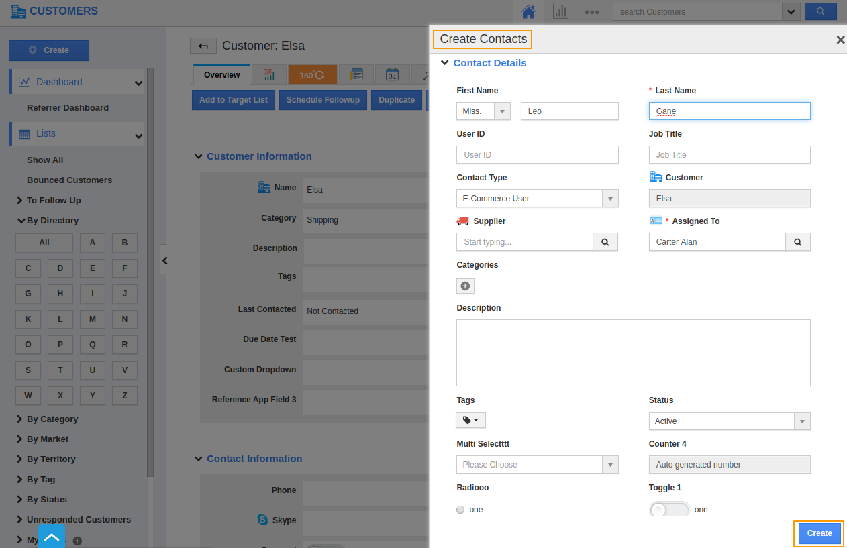The width and height of the screenshot is (847, 548).
Task: Add a category with the plus icon
Action: point(465,286)
